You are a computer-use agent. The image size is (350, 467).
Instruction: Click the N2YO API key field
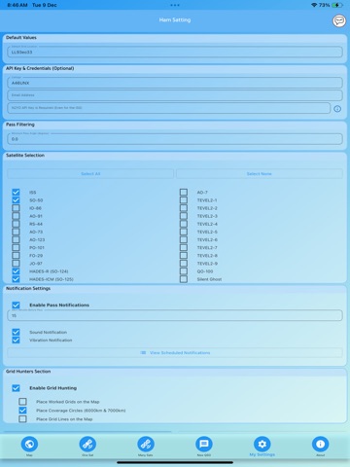(x=169, y=108)
